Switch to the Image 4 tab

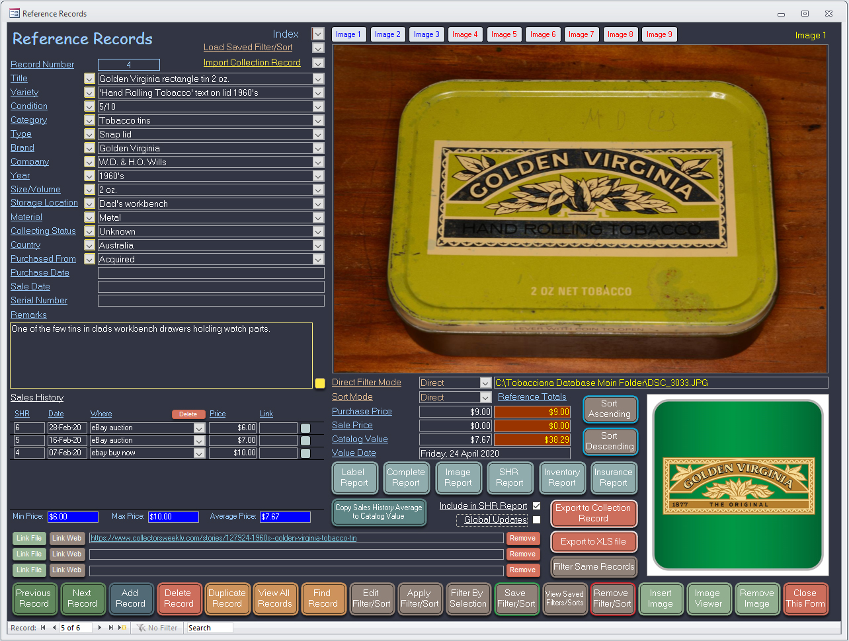pos(465,34)
